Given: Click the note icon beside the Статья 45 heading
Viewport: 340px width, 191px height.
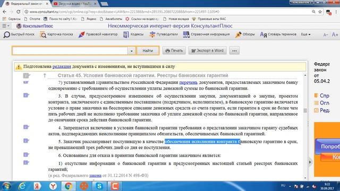Looking at the screenshot, I should click(x=27, y=75).
